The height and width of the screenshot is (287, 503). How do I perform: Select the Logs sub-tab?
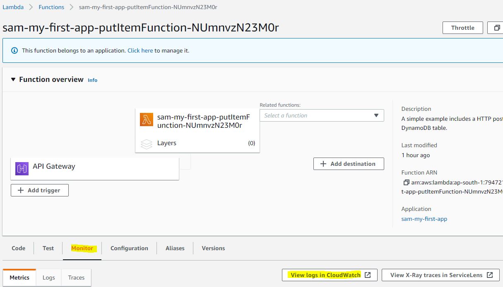click(48, 277)
